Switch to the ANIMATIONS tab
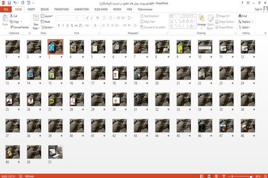Image resolution: width=268 pixels, height=178 pixels. point(82,9)
